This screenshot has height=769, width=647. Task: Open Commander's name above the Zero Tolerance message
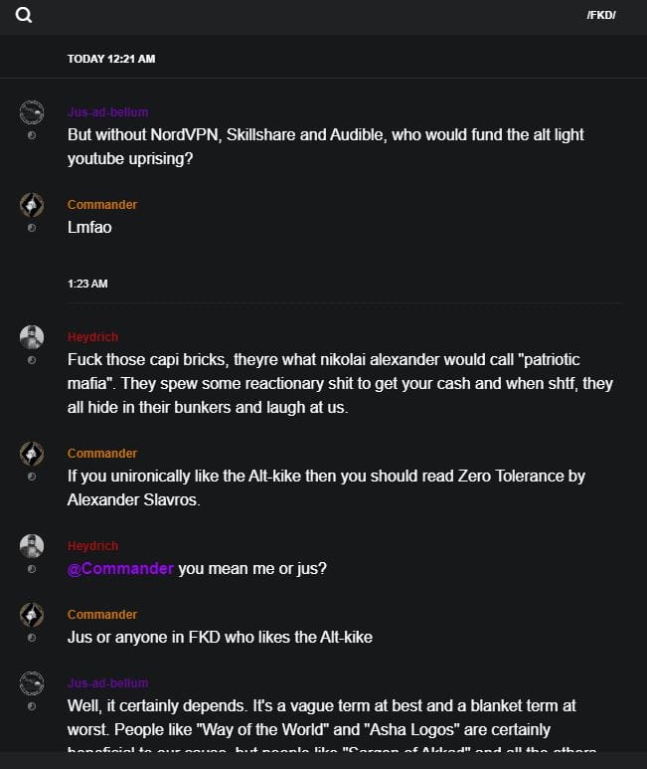coord(102,454)
